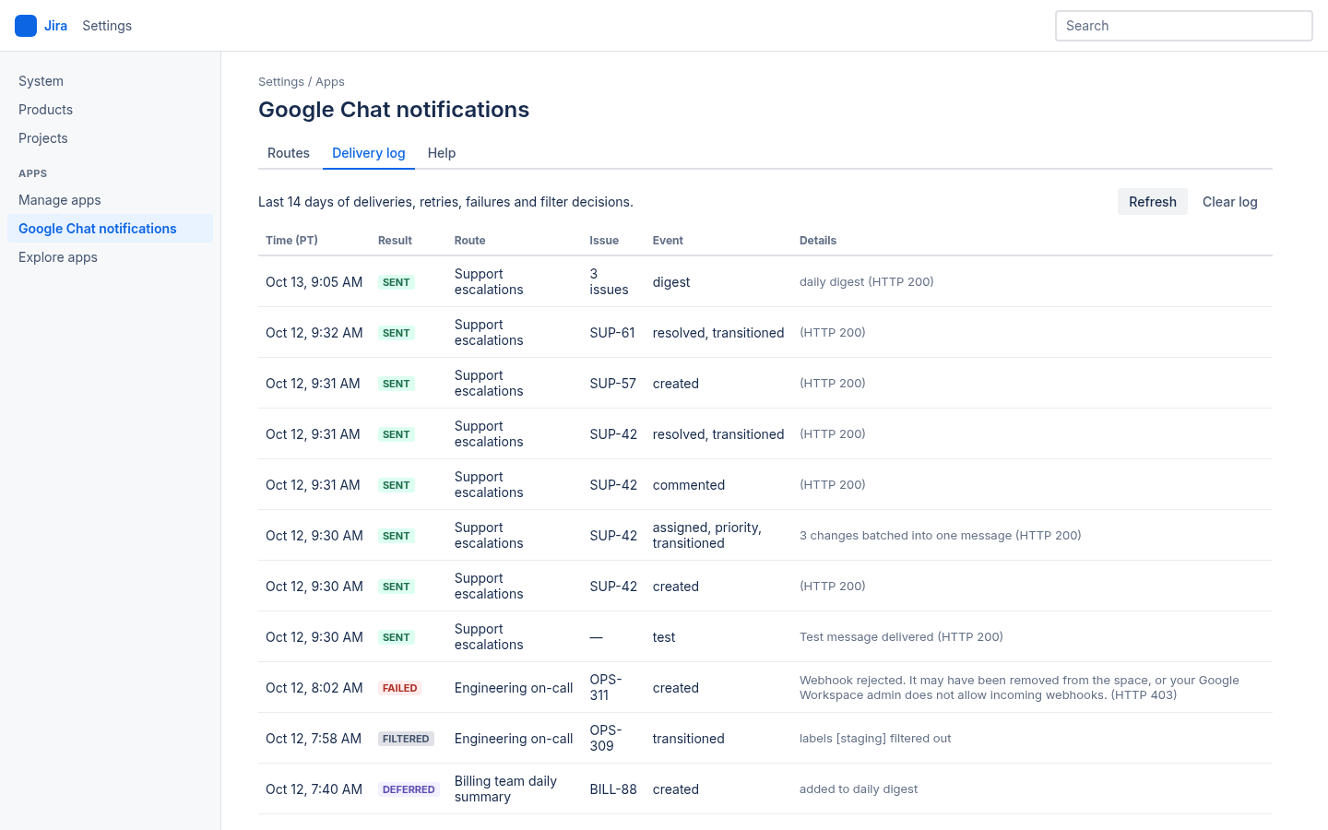Click the 'commented' event for SUP-42

coord(689,485)
